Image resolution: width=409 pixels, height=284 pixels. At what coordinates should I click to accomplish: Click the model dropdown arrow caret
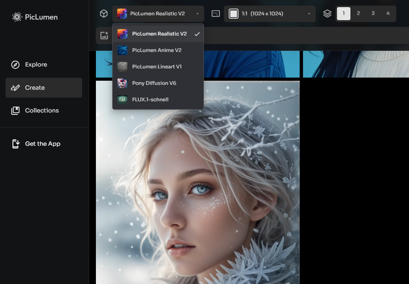(197, 13)
